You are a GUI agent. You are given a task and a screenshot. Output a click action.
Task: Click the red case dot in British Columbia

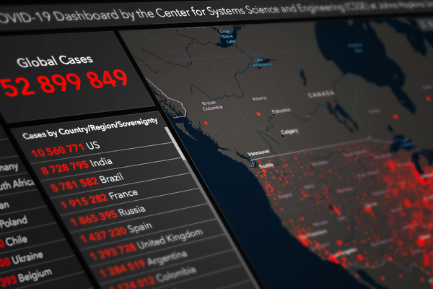tap(206, 123)
